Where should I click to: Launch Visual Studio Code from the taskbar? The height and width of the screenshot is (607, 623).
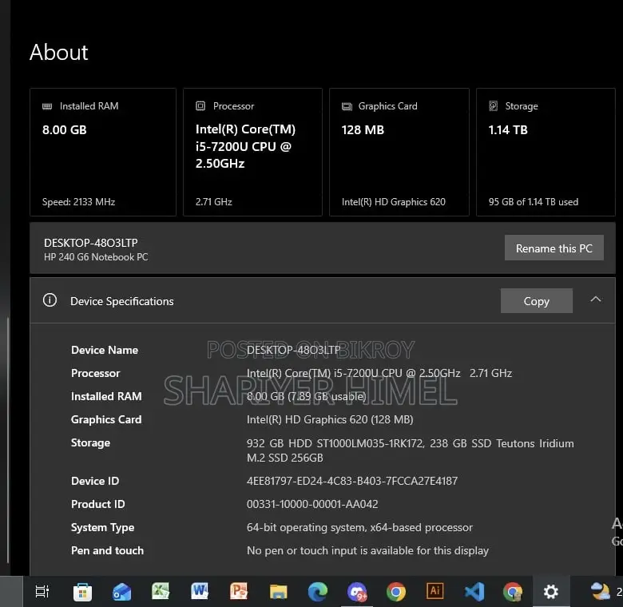pyautogui.click(x=474, y=592)
